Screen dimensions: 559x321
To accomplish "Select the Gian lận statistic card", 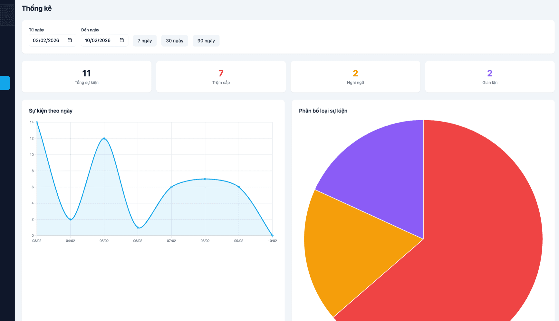I will point(490,77).
